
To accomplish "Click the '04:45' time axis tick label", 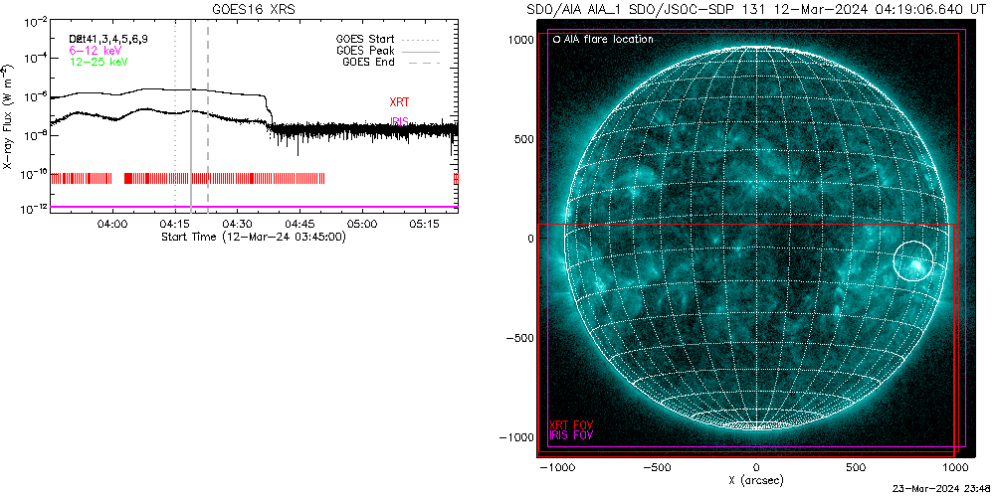I will pos(300,225).
